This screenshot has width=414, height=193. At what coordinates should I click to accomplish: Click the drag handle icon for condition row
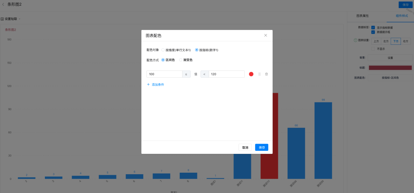tap(259, 74)
